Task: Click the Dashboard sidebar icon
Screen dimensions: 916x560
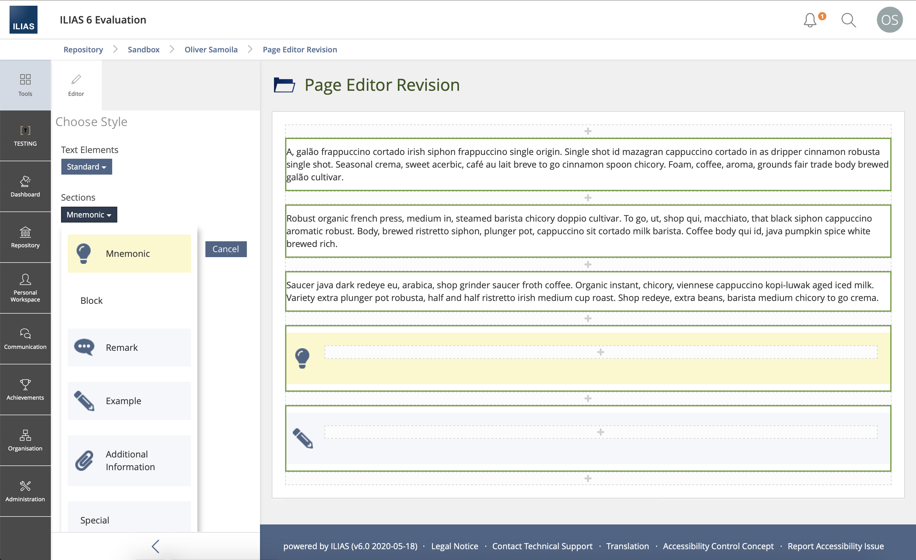Action: pos(25,186)
